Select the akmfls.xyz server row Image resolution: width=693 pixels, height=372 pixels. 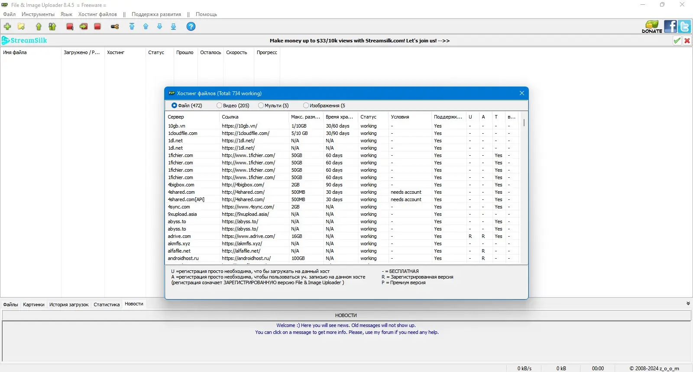pyautogui.click(x=342, y=244)
